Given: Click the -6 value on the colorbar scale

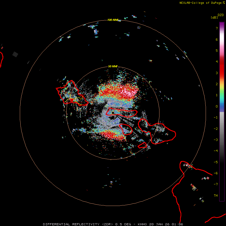Looking at the screenshot, I should coord(216,173).
